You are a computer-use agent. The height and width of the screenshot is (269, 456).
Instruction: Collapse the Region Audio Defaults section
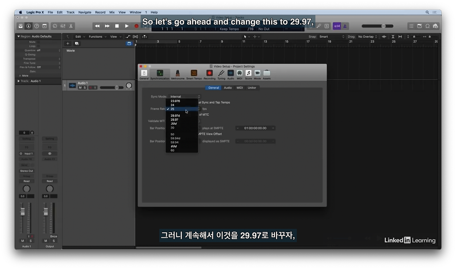click(19, 36)
